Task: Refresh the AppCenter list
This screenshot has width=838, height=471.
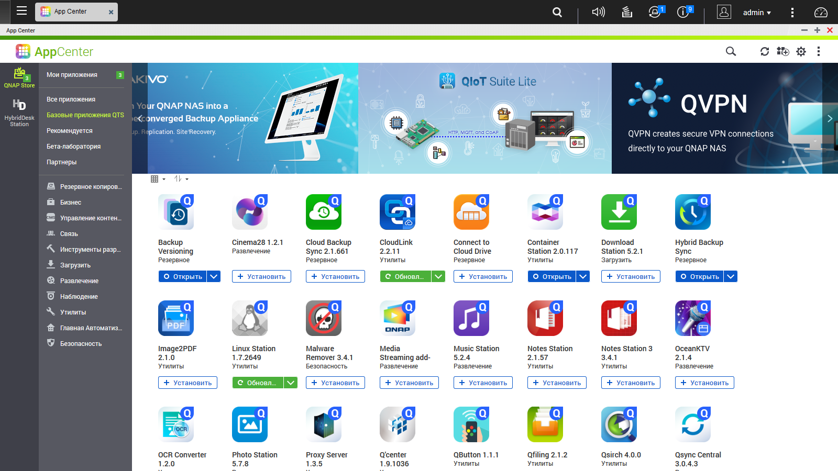Action: click(x=765, y=51)
